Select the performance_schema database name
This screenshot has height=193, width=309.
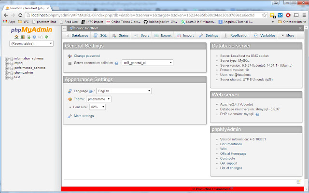[x=30, y=68]
